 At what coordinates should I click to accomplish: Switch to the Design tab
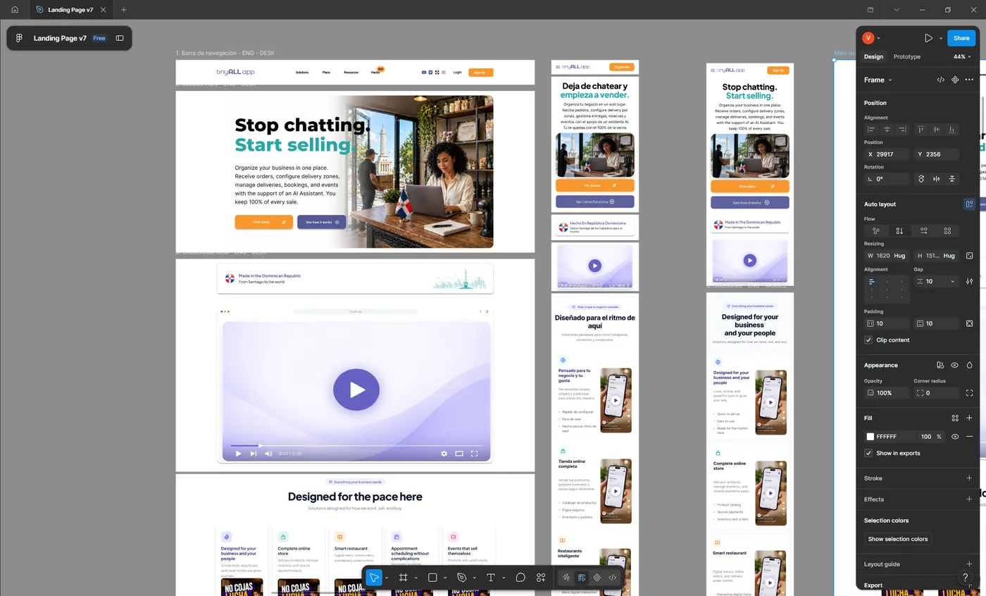(873, 56)
